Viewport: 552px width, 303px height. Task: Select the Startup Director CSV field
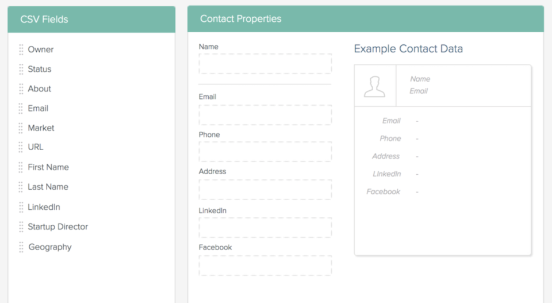click(57, 227)
